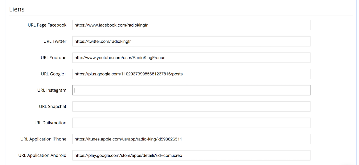Click the "URL Page Facebook" label

47,25
